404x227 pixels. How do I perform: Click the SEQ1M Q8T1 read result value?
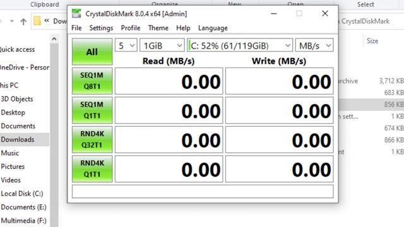169,81
